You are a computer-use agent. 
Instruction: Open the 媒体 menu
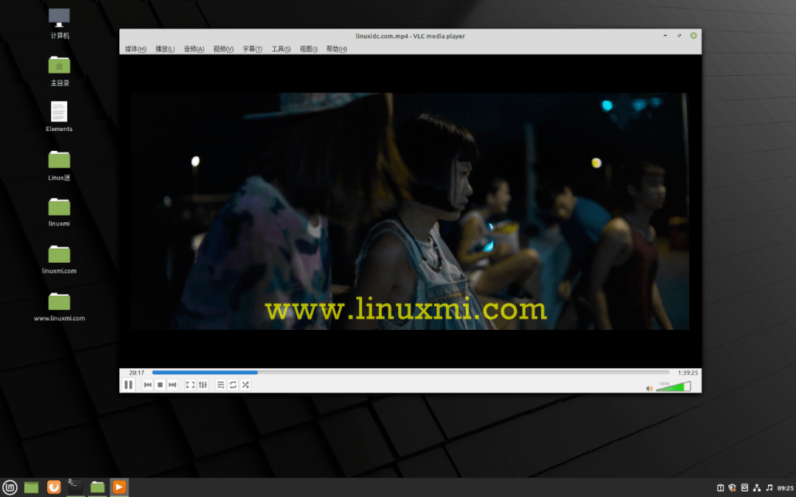[x=134, y=49]
